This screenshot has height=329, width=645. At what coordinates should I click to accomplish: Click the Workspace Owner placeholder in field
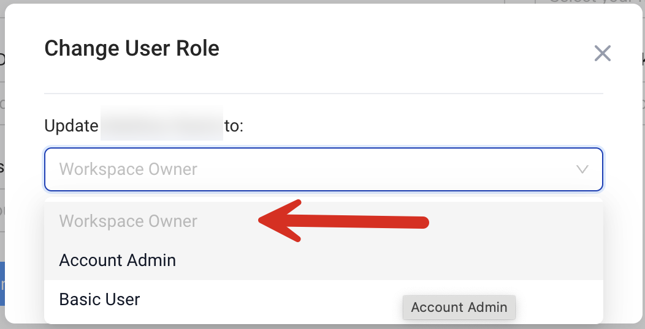128,169
